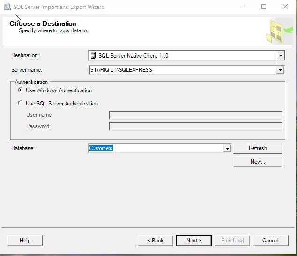This screenshot has height=256, width=297.
Task: Click the Refresh button
Action: (x=258, y=148)
